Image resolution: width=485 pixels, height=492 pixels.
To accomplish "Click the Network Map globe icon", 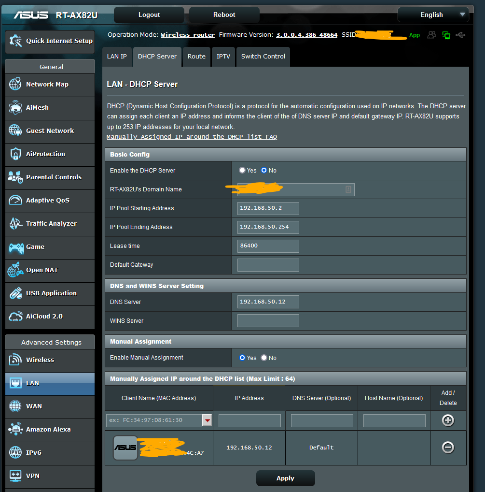I will click(x=15, y=85).
